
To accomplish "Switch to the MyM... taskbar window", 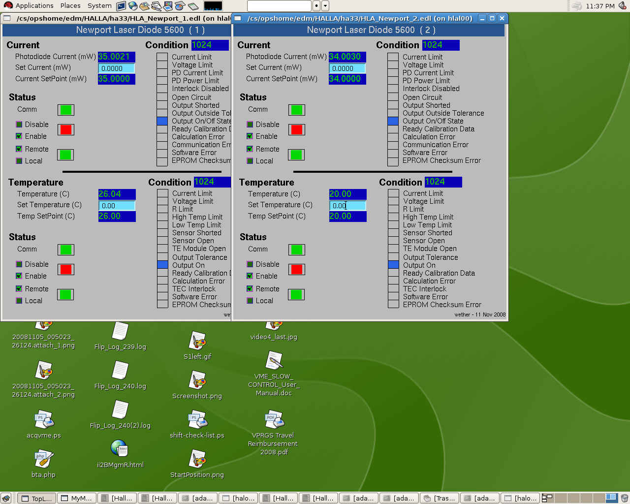I will click(x=76, y=498).
